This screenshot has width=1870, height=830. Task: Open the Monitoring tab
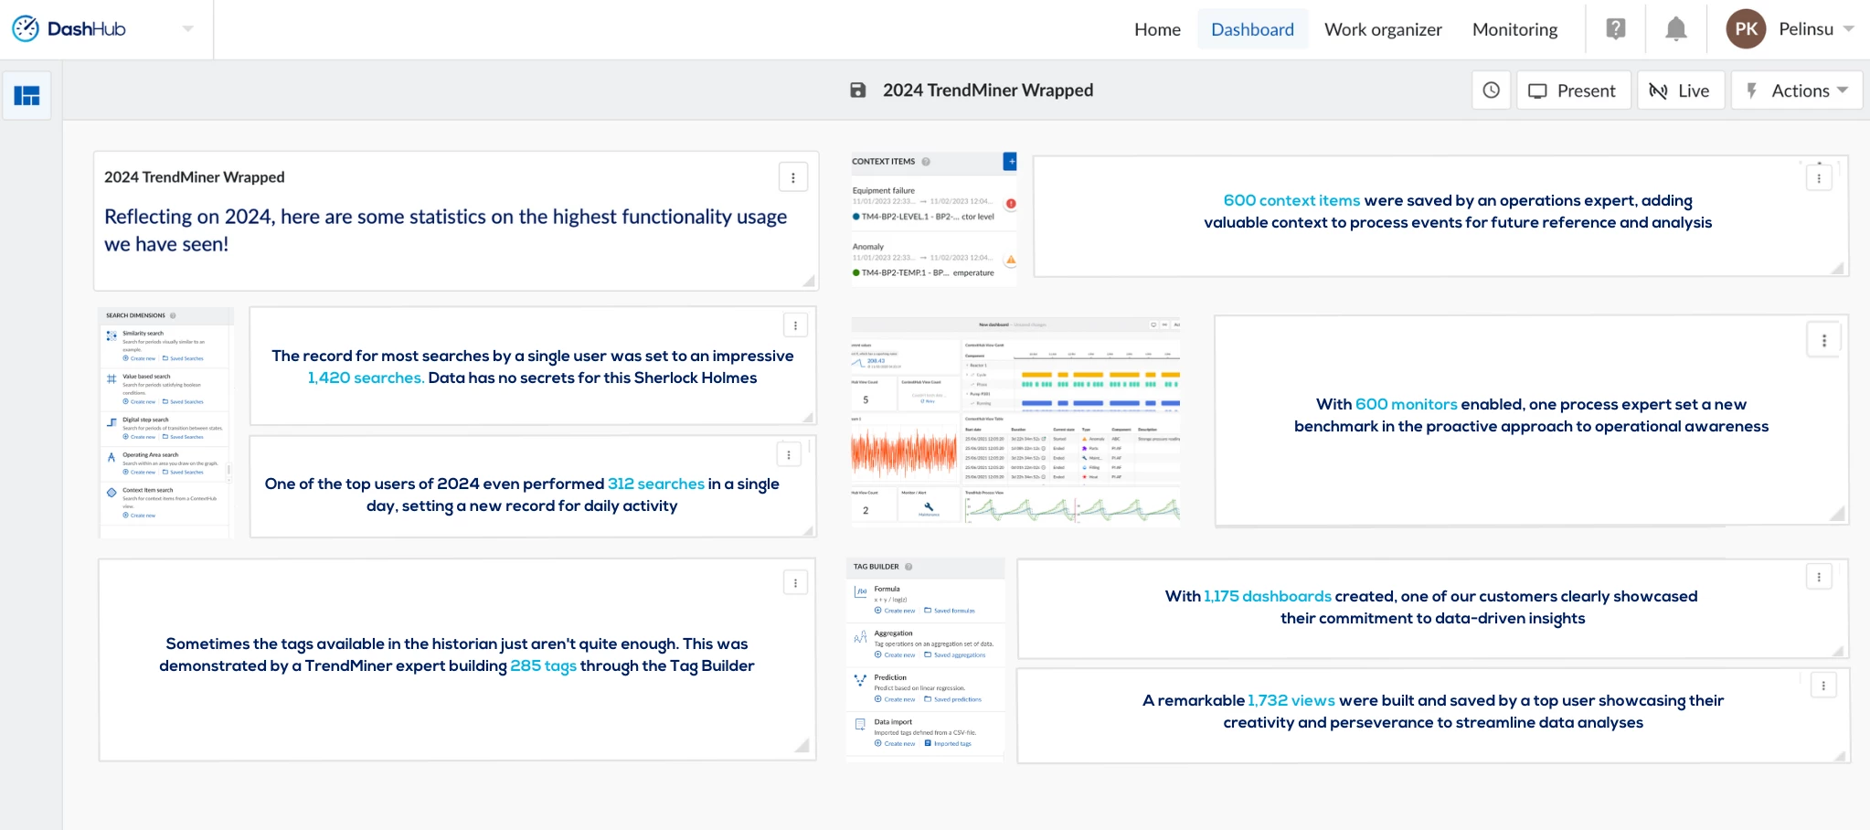click(x=1514, y=29)
